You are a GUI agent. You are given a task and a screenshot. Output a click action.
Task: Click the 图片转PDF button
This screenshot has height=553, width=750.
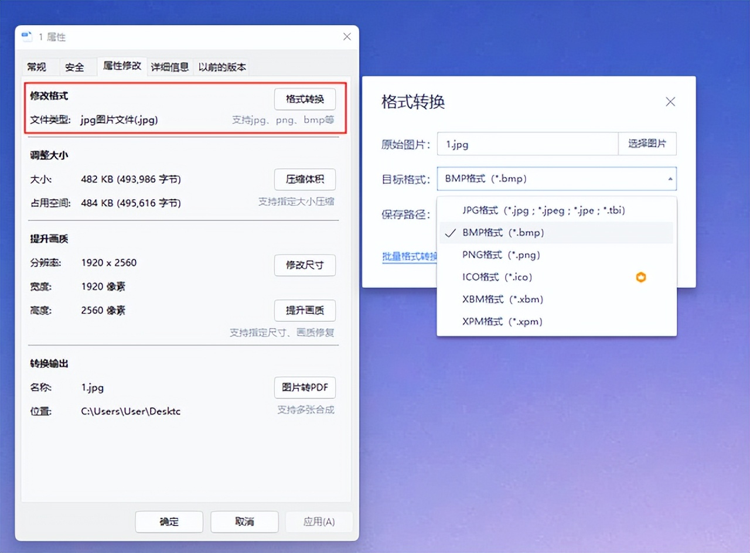tap(305, 387)
